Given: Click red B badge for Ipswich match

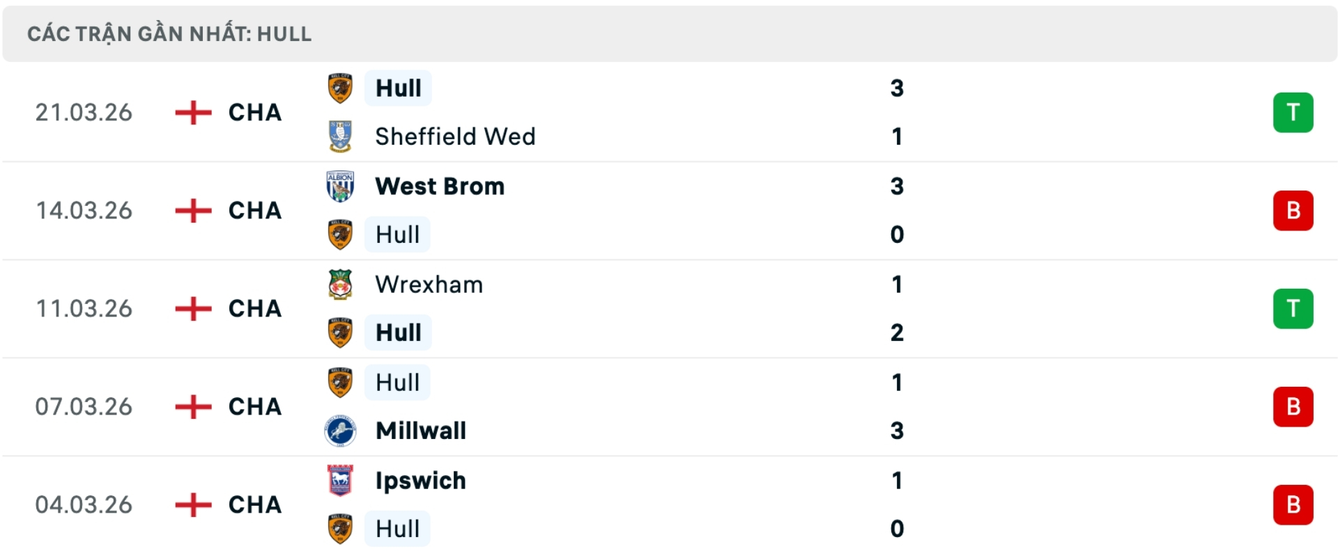Looking at the screenshot, I should click(x=1293, y=505).
